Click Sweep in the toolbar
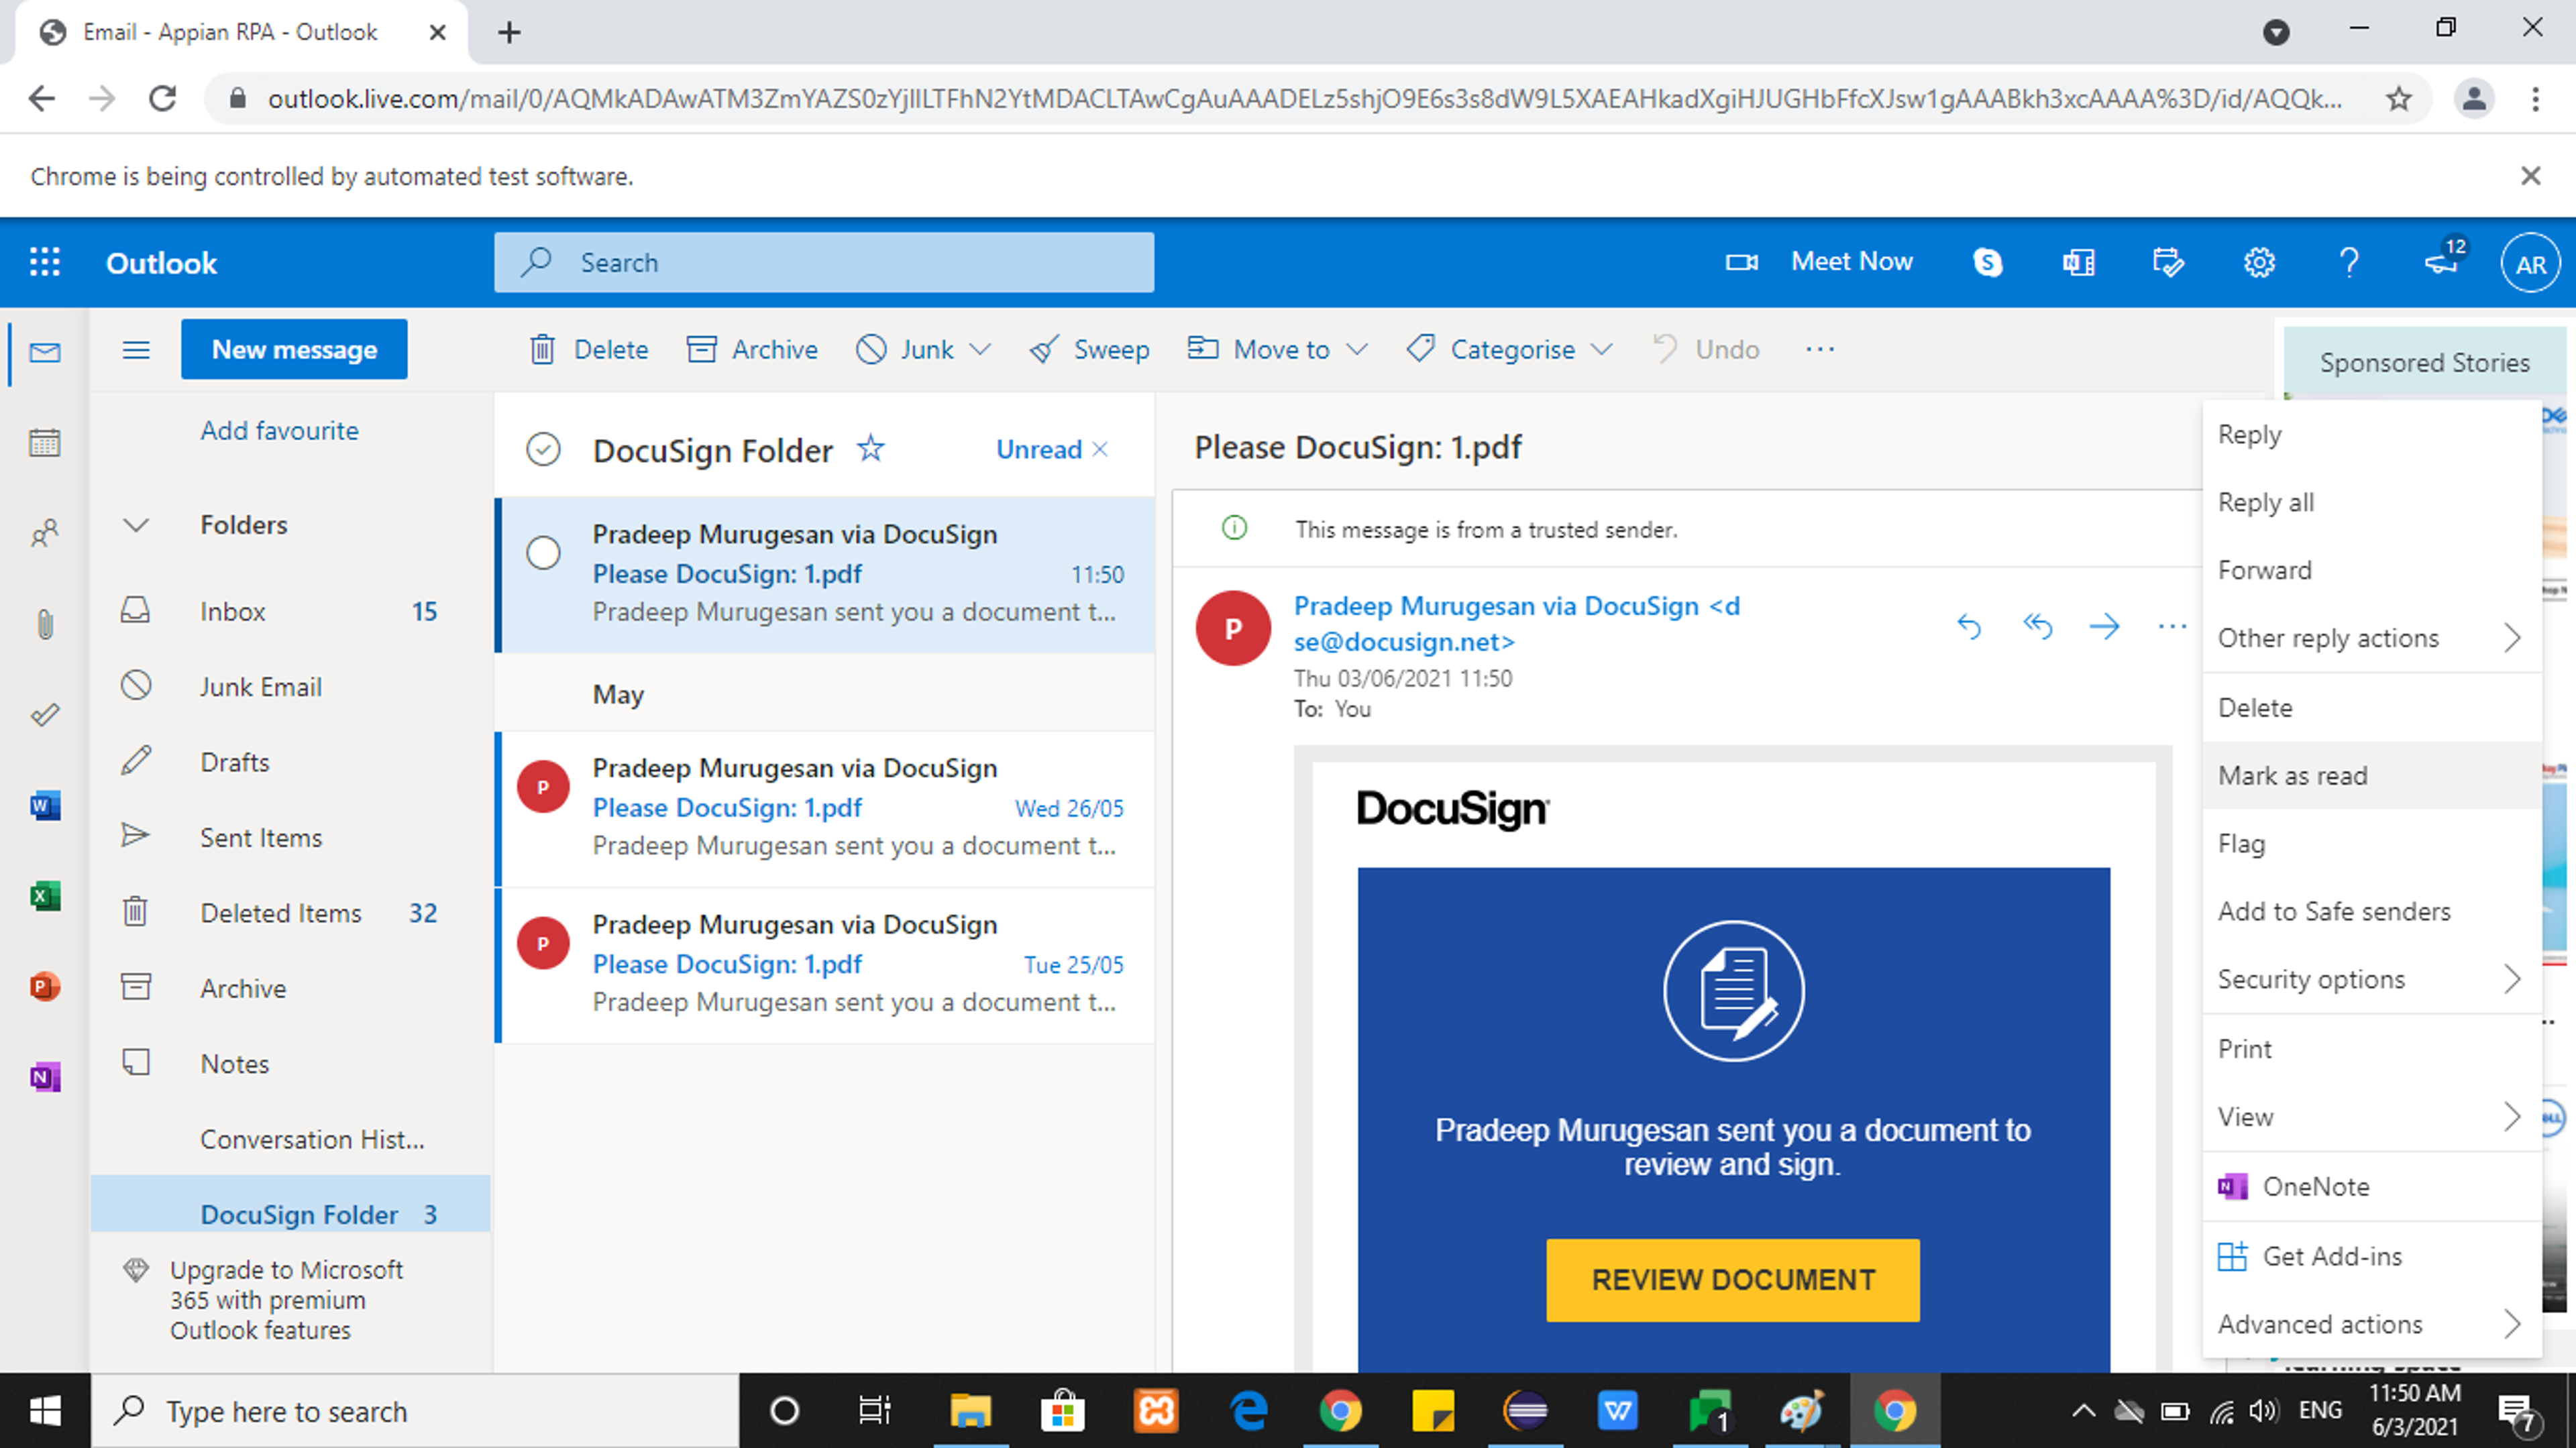Image resolution: width=2576 pixels, height=1448 pixels. 1090,349
